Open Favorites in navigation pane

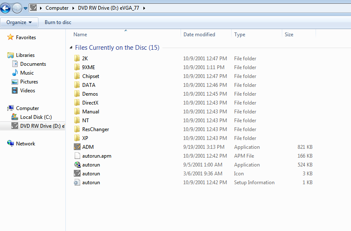pyautogui.click(x=26, y=38)
